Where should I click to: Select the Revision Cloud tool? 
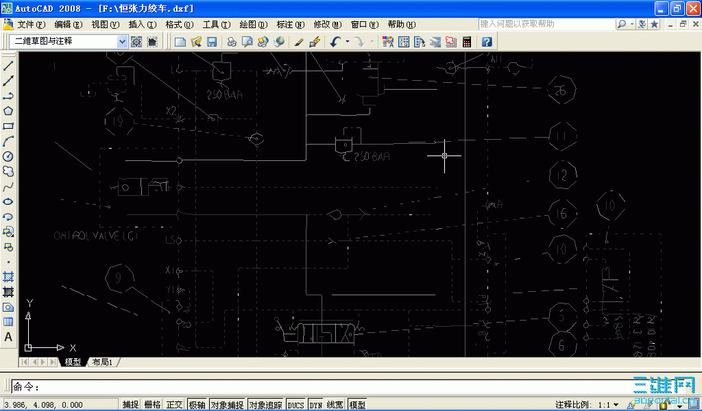click(x=8, y=171)
